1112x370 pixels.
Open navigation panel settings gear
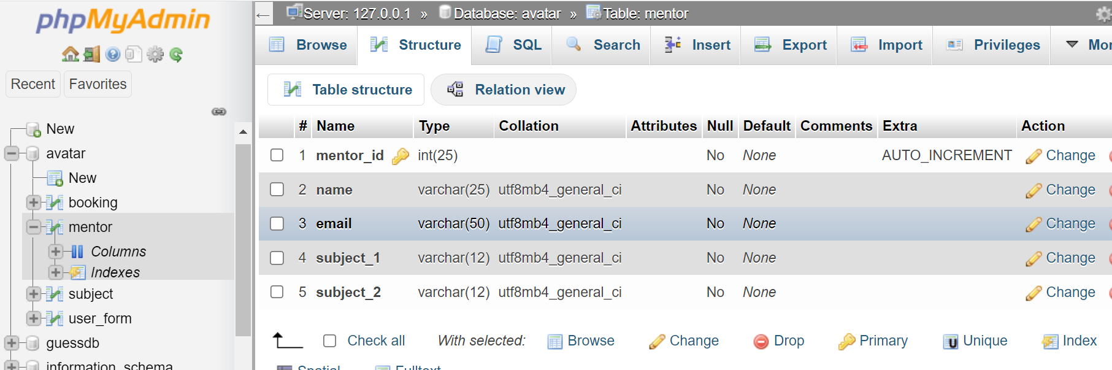(x=155, y=55)
